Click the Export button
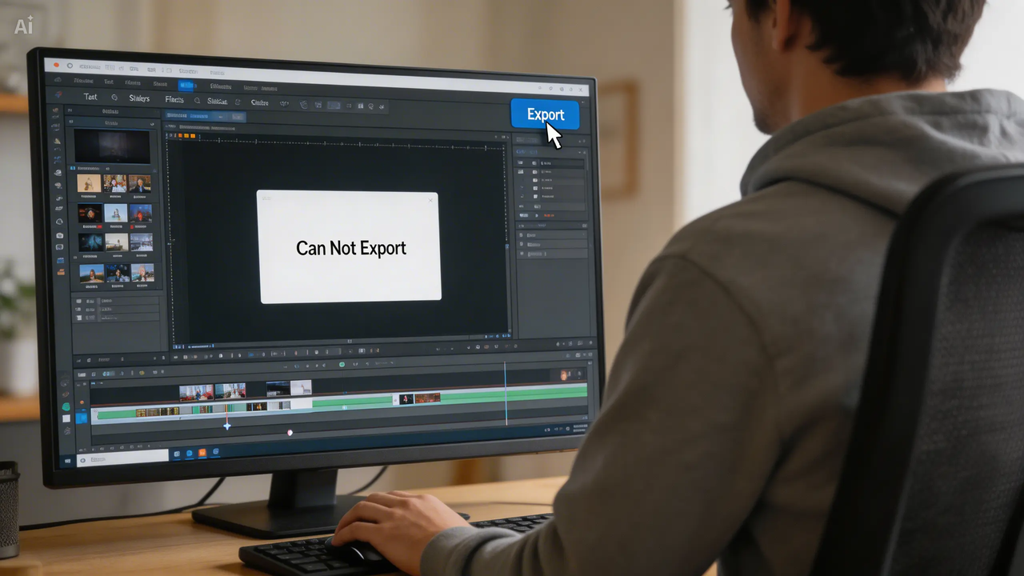 (545, 114)
